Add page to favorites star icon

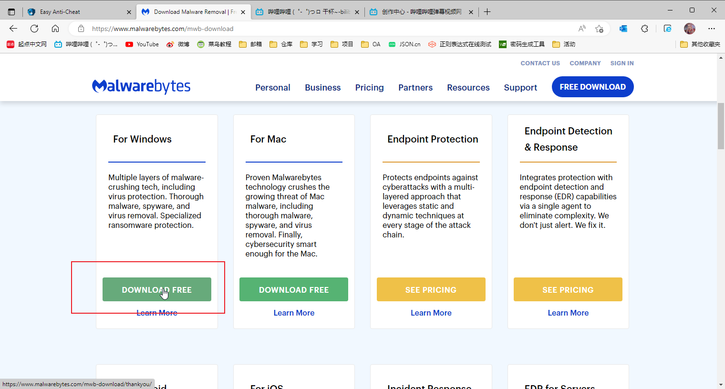click(600, 29)
